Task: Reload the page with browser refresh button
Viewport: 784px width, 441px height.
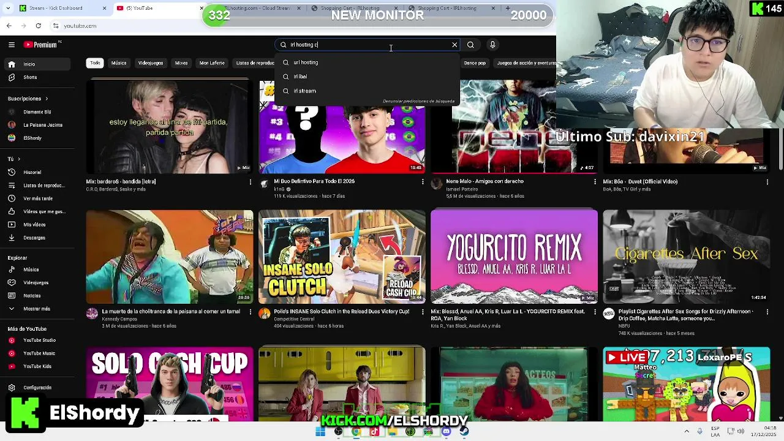Action: 38,26
